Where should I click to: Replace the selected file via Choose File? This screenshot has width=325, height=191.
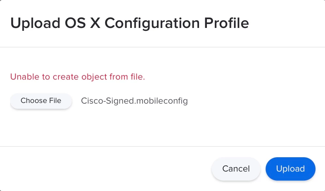tap(41, 101)
